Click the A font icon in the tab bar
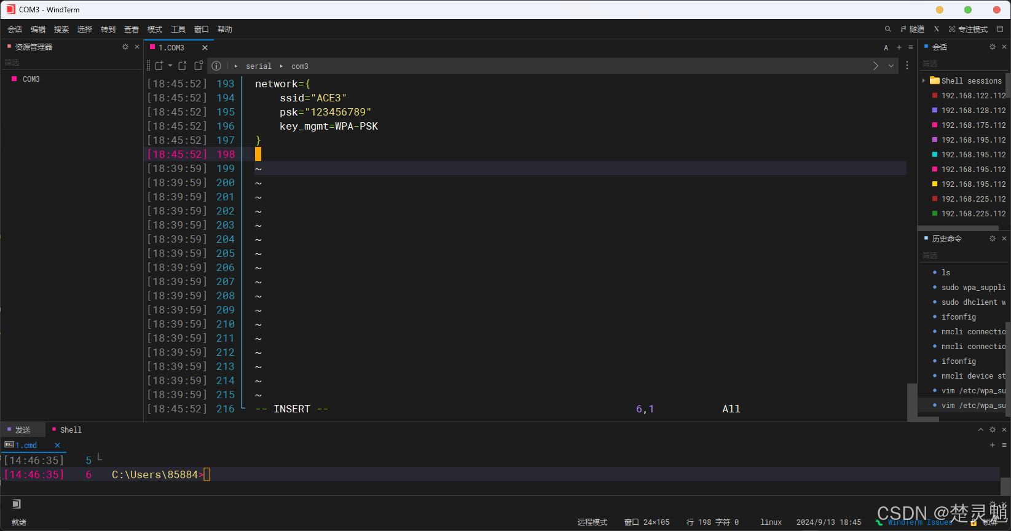The height and width of the screenshot is (531, 1011). 886,47
